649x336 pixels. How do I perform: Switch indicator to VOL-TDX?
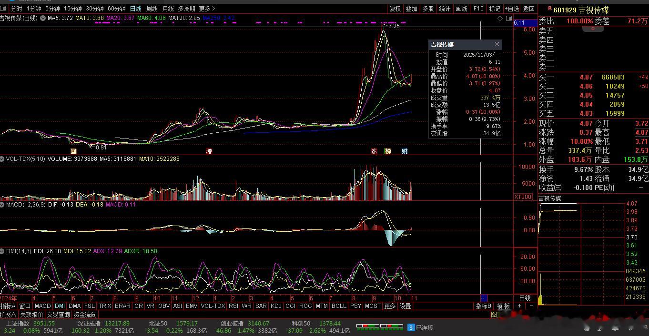pos(213,306)
